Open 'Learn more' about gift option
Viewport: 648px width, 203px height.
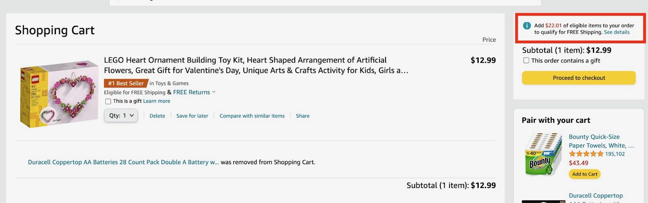click(156, 101)
